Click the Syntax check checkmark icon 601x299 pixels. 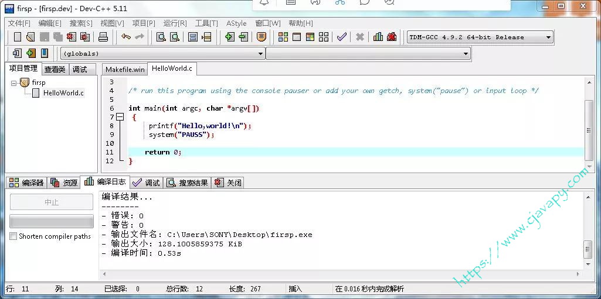(341, 37)
